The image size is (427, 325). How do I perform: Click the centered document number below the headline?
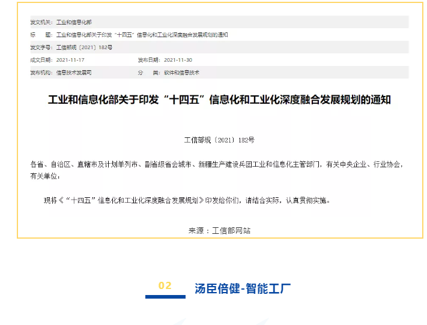click(x=219, y=140)
